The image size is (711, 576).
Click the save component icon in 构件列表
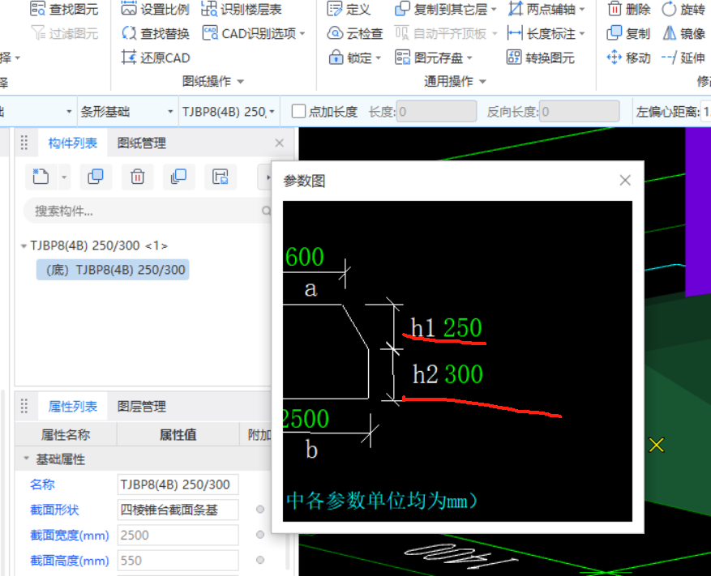coord(221,177)
